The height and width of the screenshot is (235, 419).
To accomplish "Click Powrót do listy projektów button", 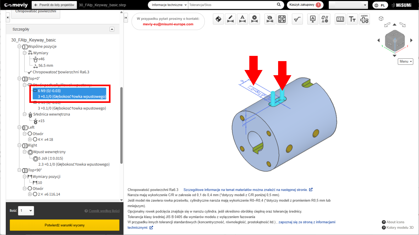I will [x=54, y=5].
